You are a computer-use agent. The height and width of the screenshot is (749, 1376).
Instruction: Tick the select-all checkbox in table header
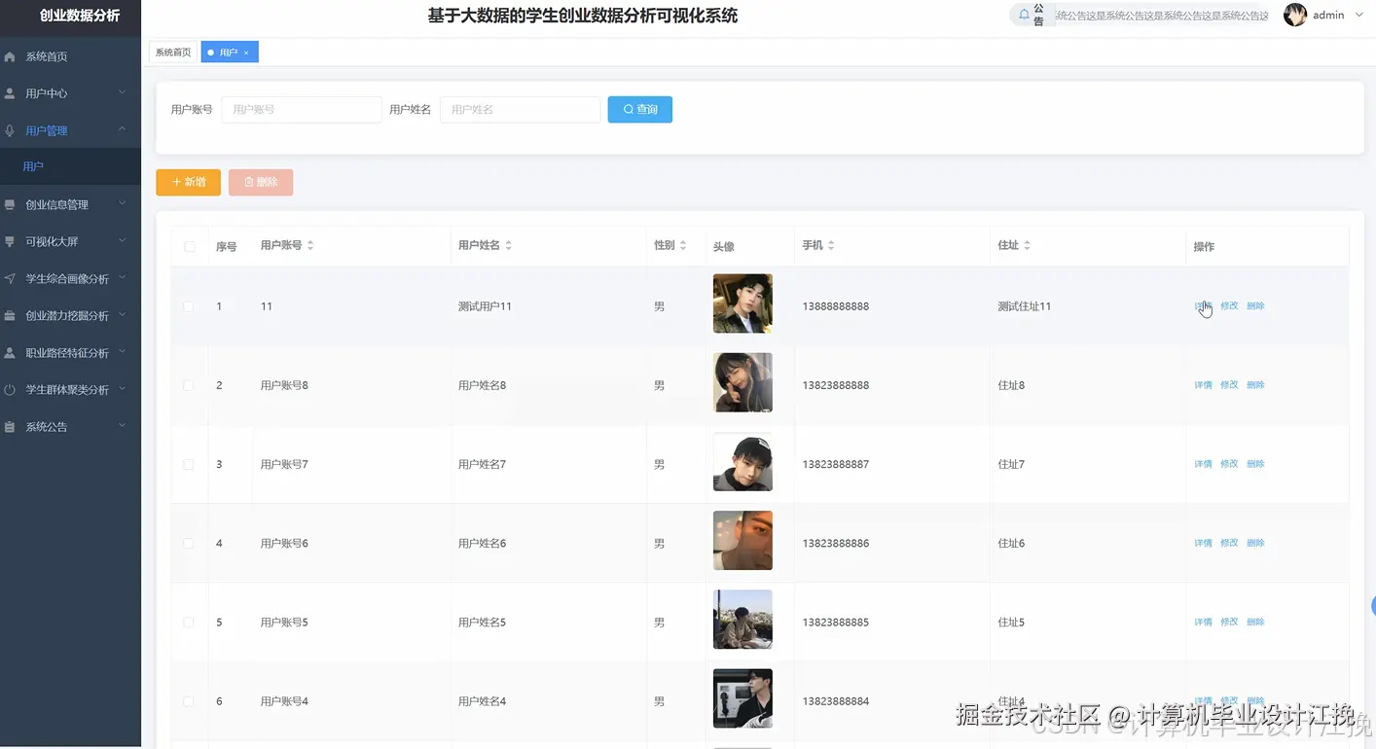(190, 247)
